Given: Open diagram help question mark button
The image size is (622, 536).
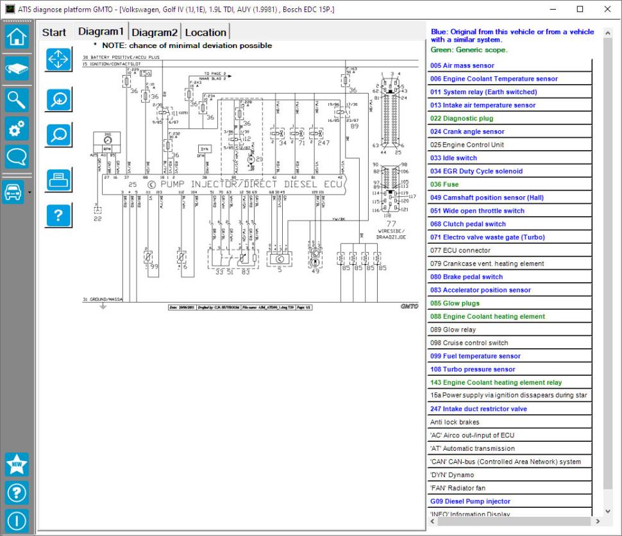Looking at the screenshot, I should tap(58, 215).
